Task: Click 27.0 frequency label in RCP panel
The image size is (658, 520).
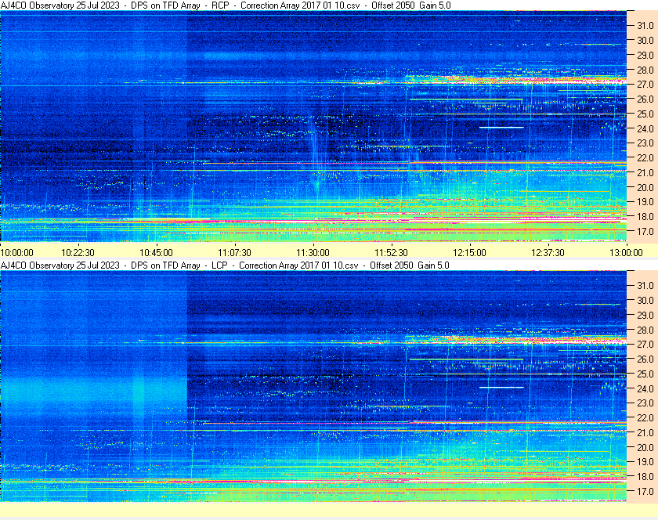Action: click(645, 85)
